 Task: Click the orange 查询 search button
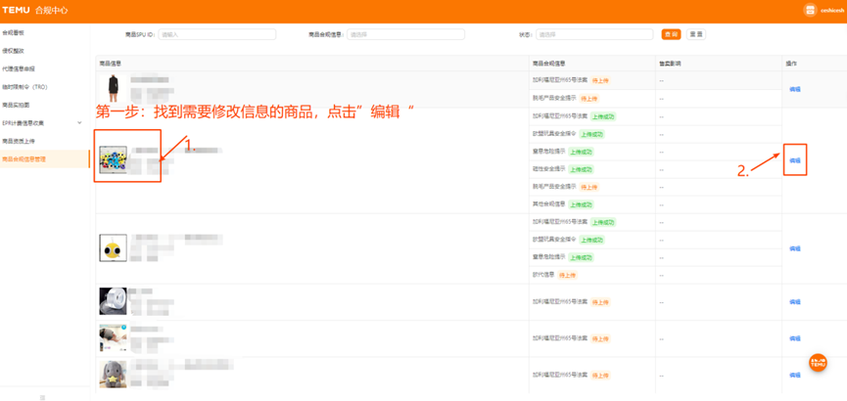671,34
